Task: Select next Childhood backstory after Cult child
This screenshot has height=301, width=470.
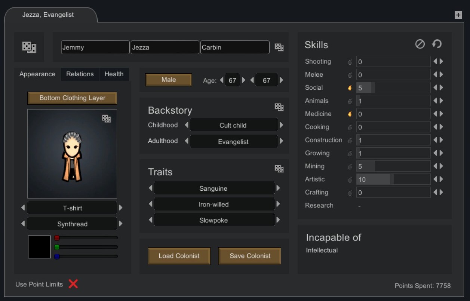Action: [282, 125]
